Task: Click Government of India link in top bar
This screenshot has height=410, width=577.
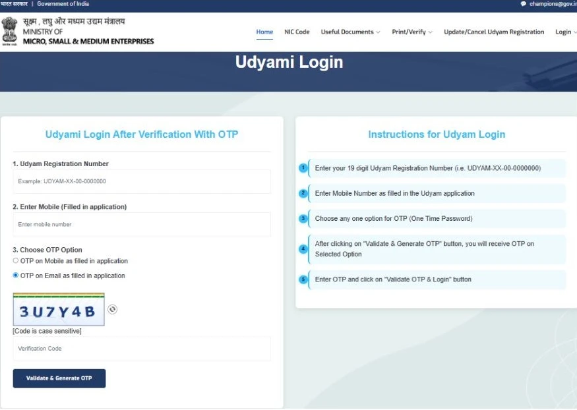Action: pos(63,4)
